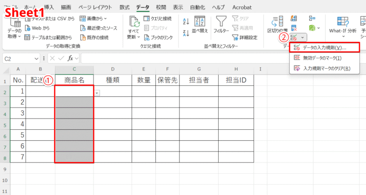Switch to the 数式 ribbon tab
This screenshot has height=195, width=366.
[x=125, y=7]
